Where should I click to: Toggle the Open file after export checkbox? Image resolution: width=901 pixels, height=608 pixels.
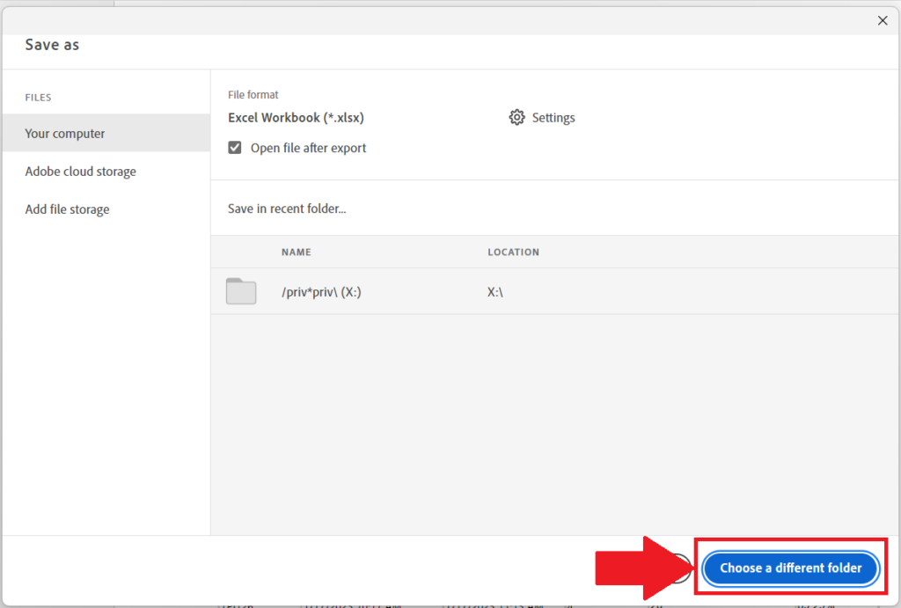[234, 147]
